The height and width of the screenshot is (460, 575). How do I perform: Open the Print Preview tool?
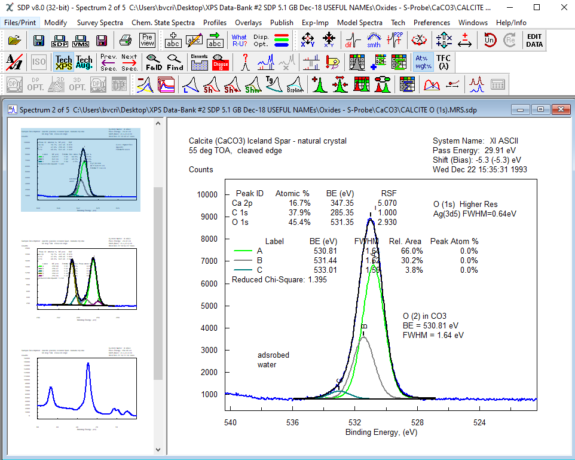146,40
